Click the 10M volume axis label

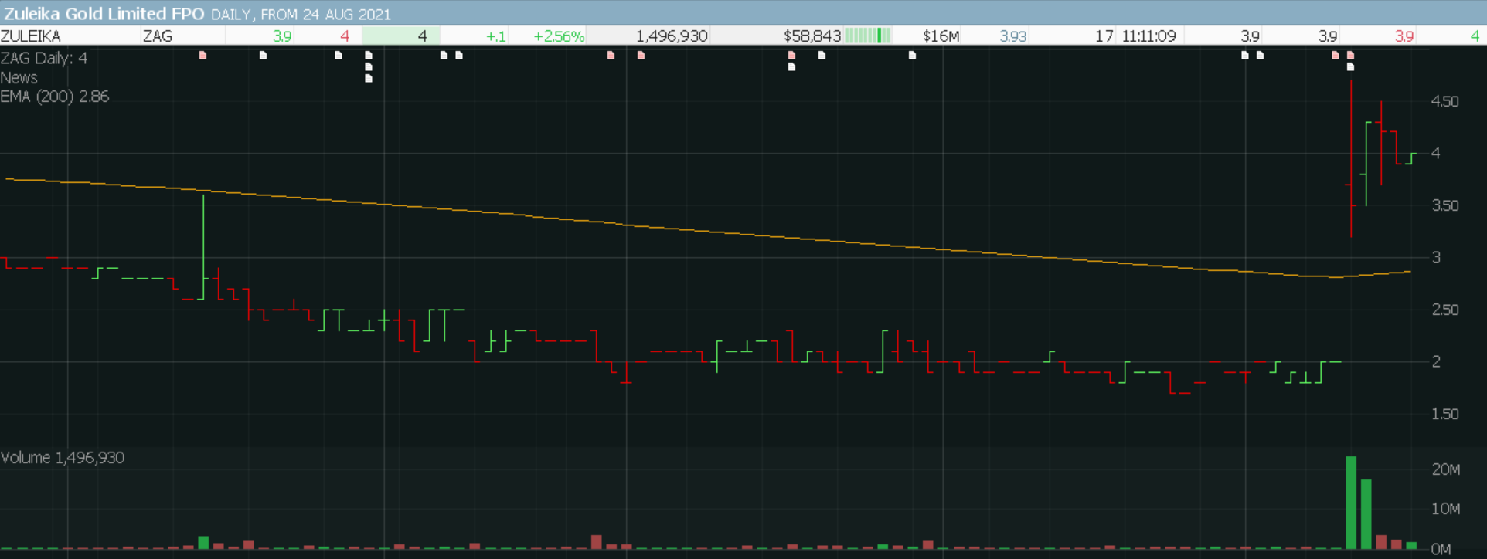1445,509
